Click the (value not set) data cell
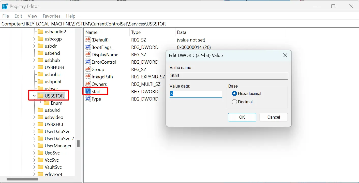The image size is (359, 183). click(191, 40)
